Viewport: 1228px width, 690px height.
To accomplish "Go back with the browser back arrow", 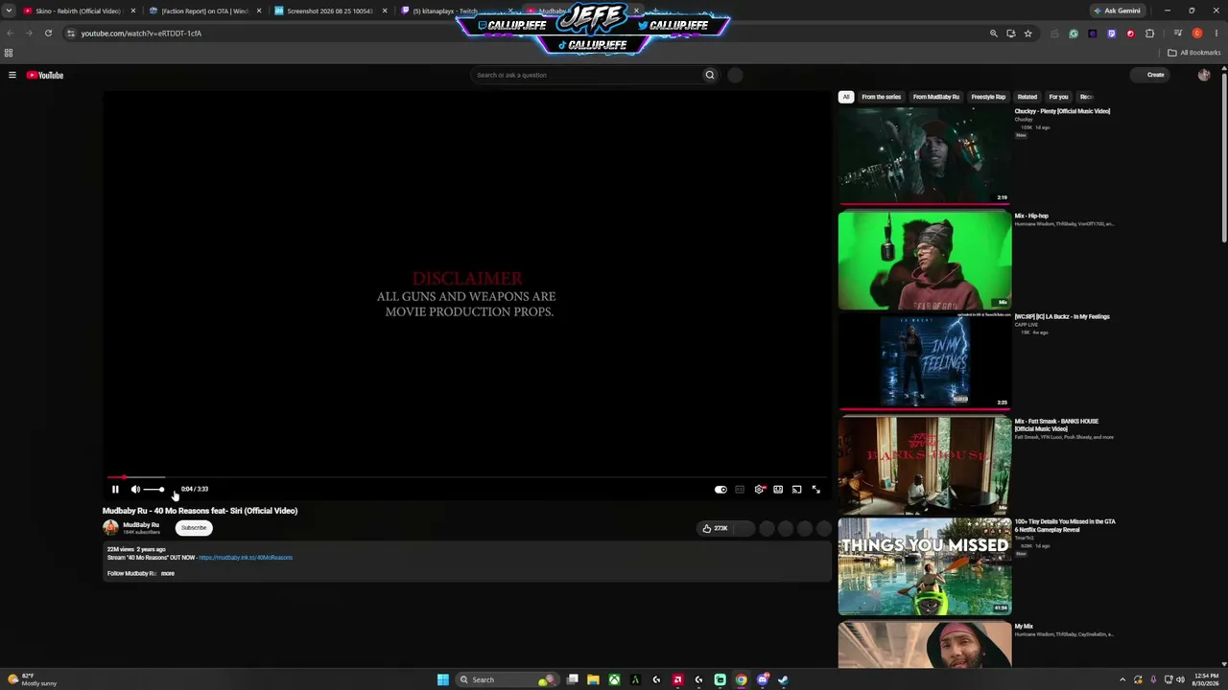I will pyautogui.click(x=11, y=34).
